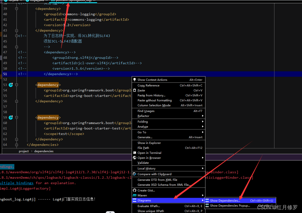The height and width of the screenshot is (213, 302).
Task: Open the 'ultiple bindings' console link
Action: [x=17, y=183]
